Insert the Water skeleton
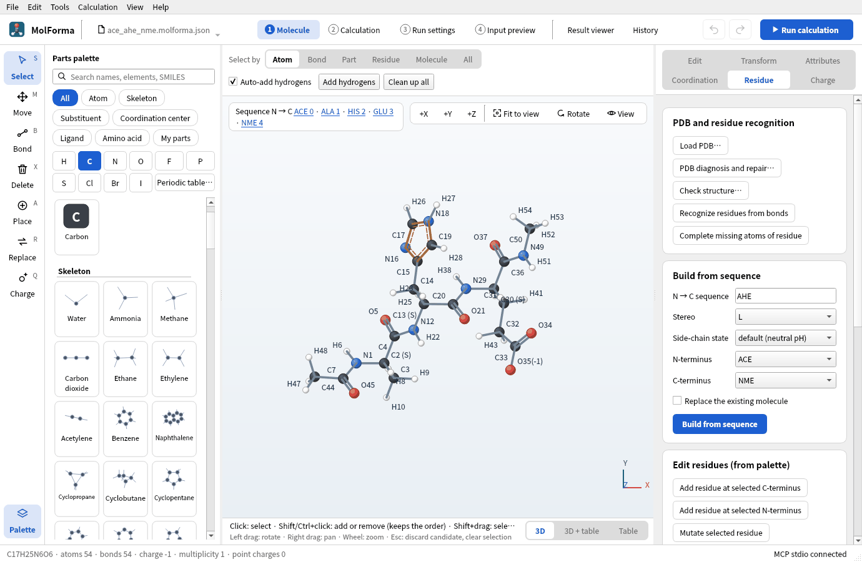 (x=77, y=309)
